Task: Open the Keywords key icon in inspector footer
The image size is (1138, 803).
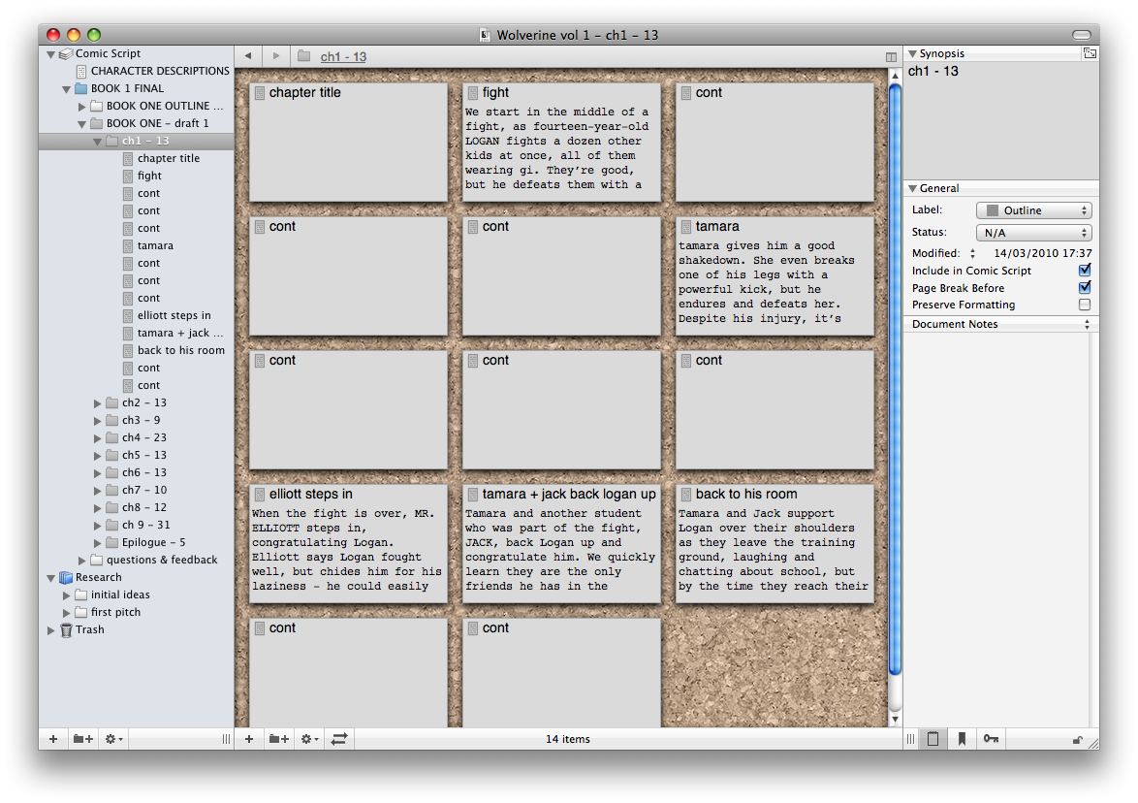Action: (991, 739)
